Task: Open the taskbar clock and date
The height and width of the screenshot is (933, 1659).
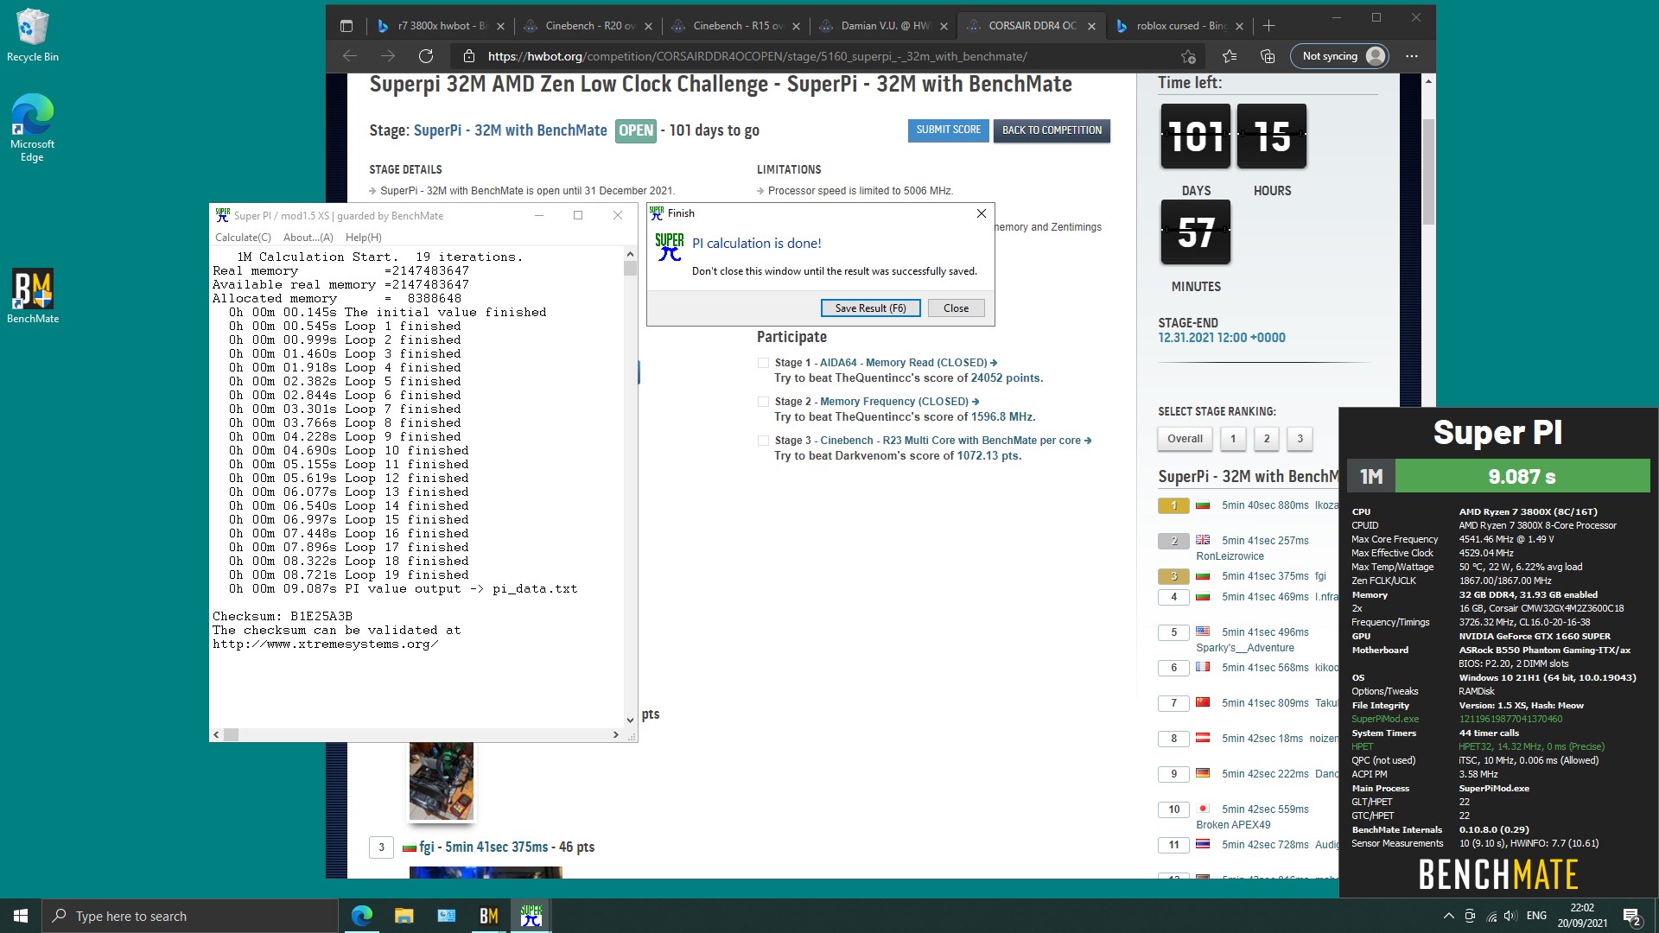Action: pyautogui.click(x=1582, y=916)
